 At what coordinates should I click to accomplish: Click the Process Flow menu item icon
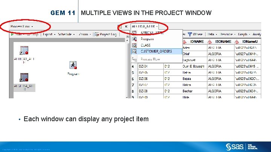pos(134,59)
